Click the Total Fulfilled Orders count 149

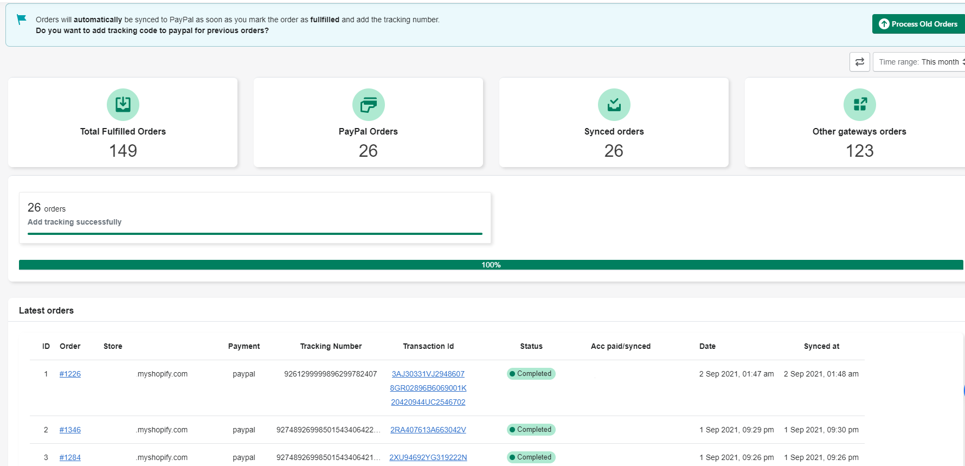click(123, 151)
